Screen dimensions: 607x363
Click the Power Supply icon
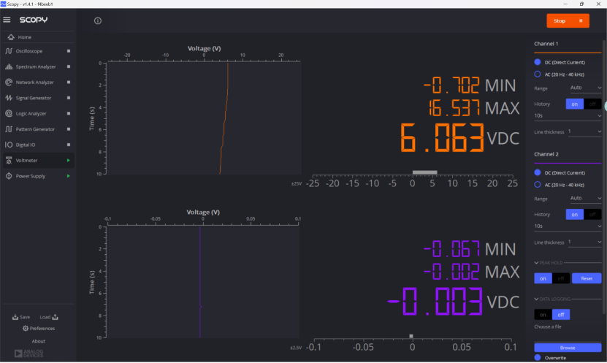click(x=9, y=176)
